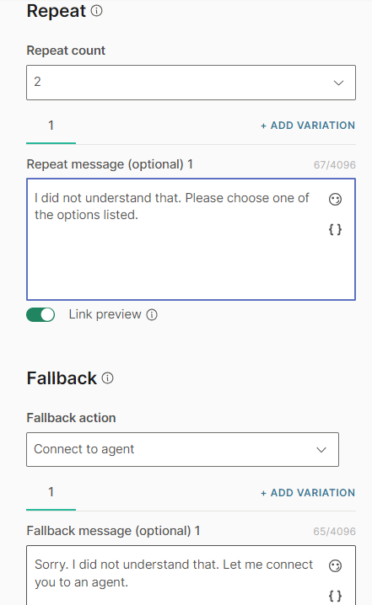This screenshot has width=372, height=605.
Task: Select variation tab 1 under Fallback
Action: click(x=51, y=492)
